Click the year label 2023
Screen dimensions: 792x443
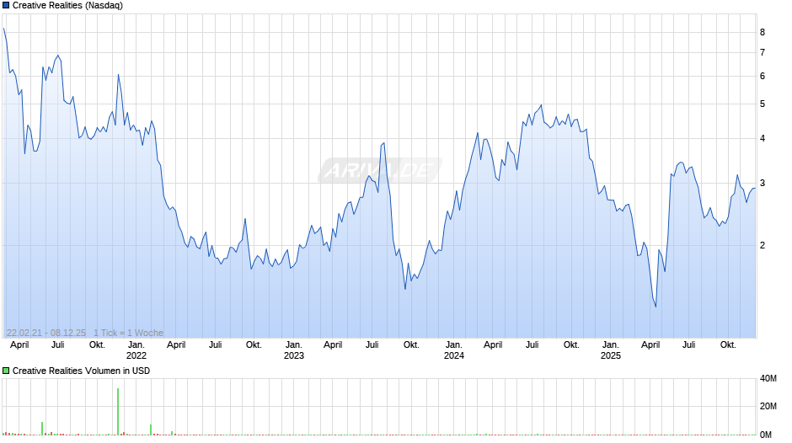pyautogui.click(x=294, y=355)
